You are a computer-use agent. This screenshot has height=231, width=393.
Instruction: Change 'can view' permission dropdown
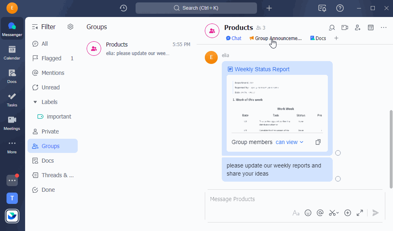tap(289, 142)
